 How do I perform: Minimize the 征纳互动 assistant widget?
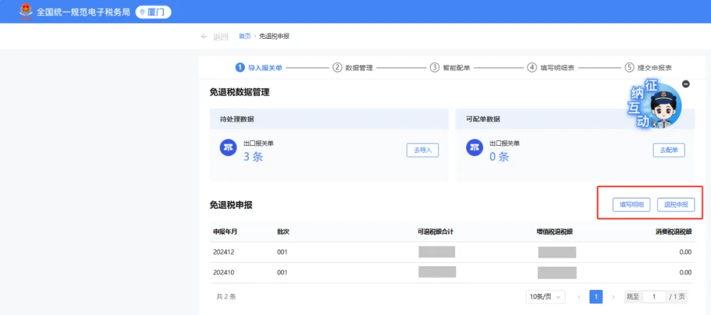686,84
